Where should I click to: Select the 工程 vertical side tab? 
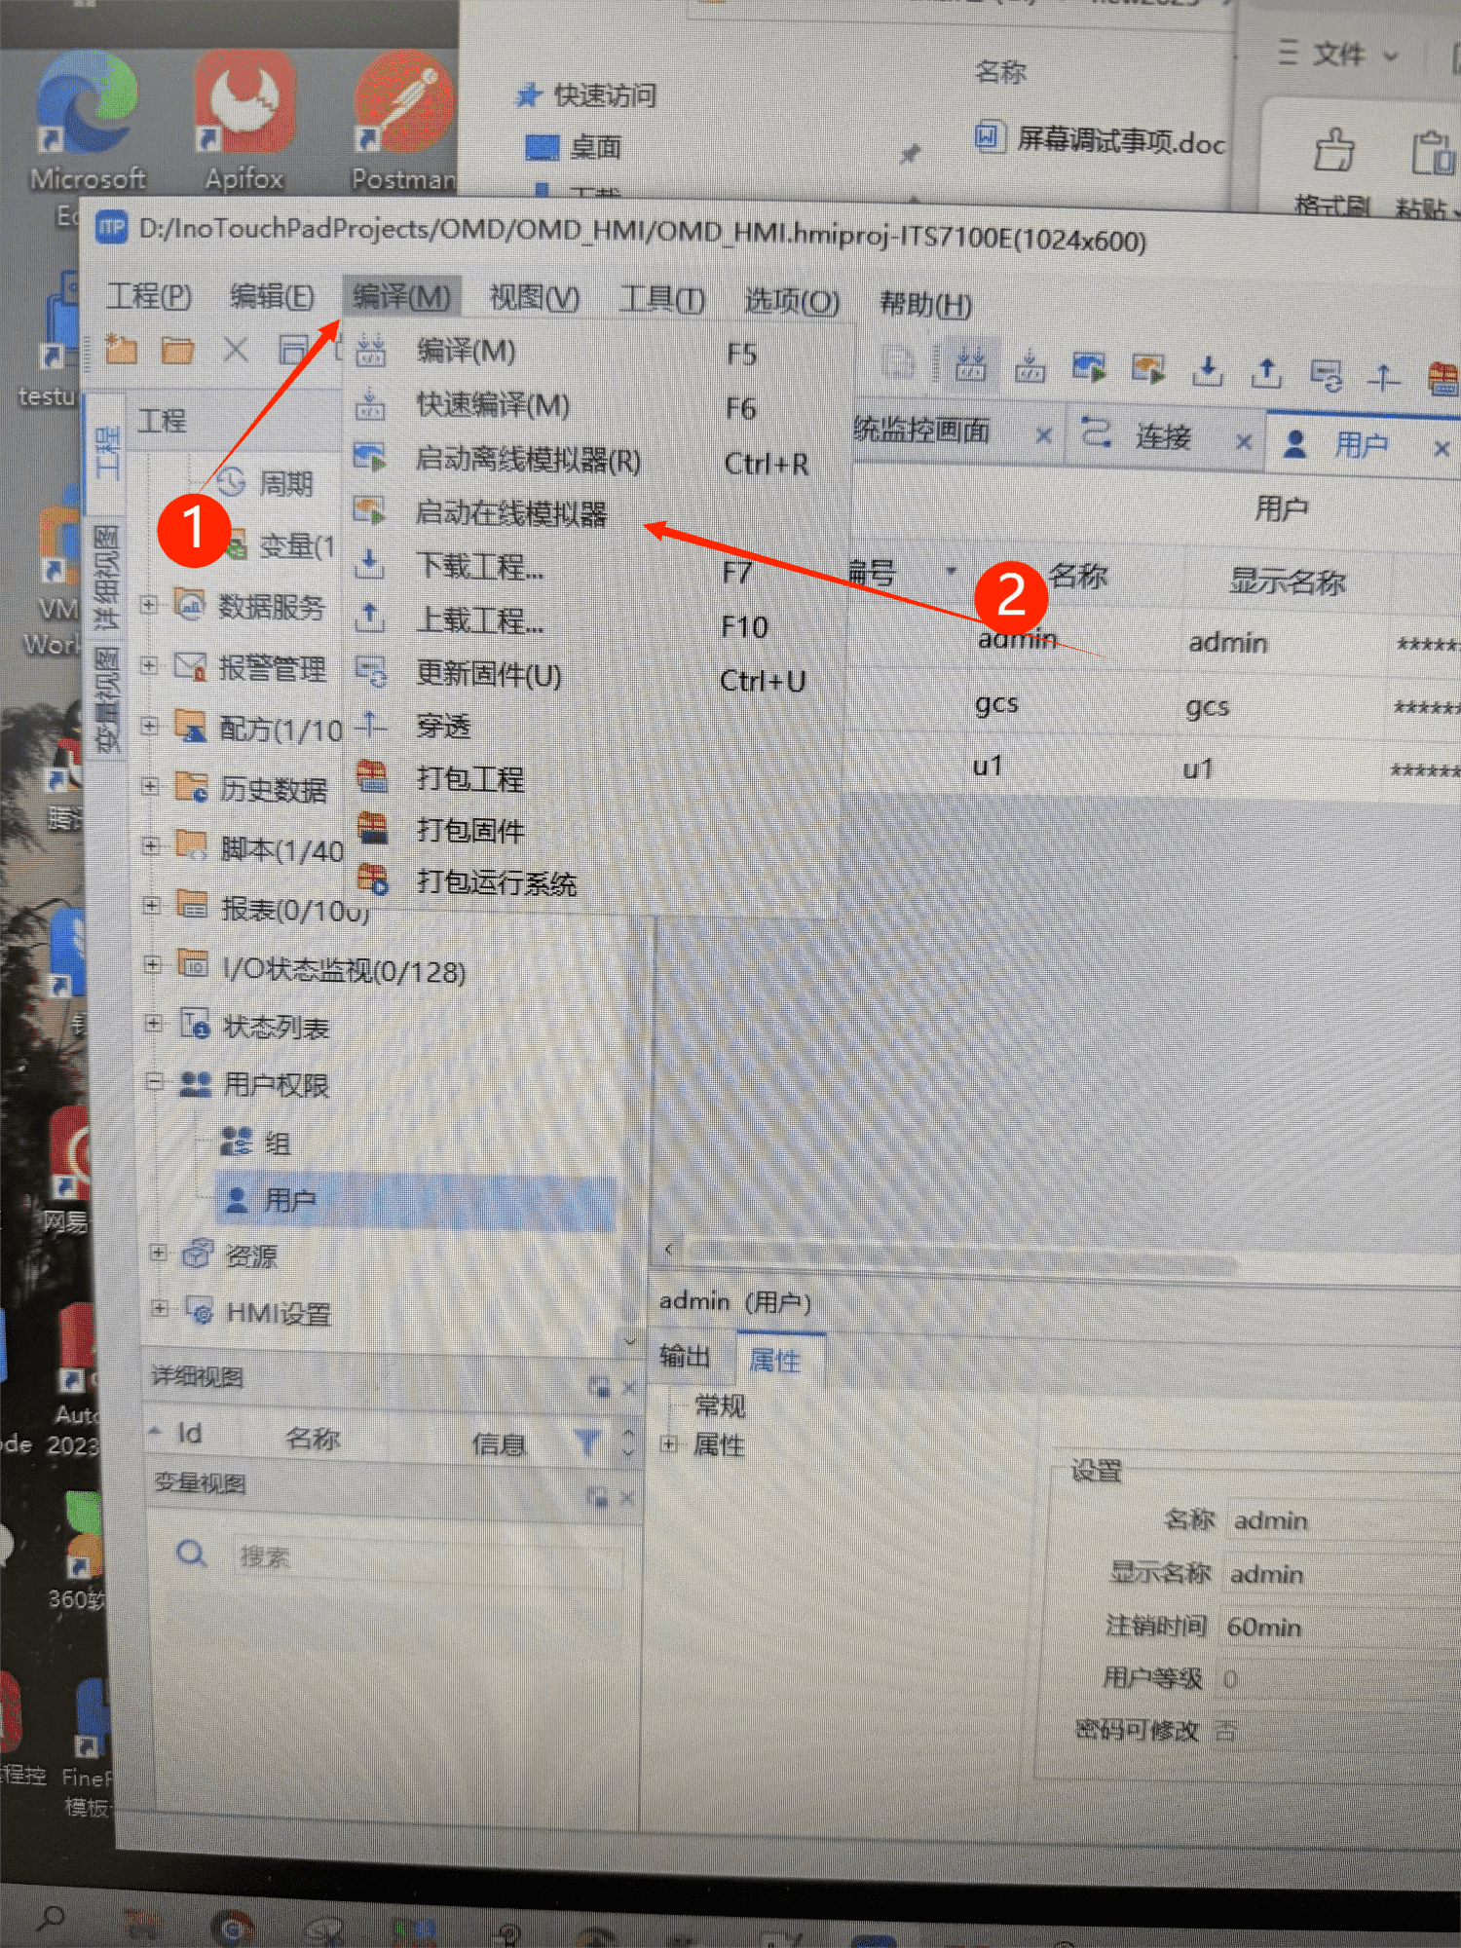tap(105, 454)
